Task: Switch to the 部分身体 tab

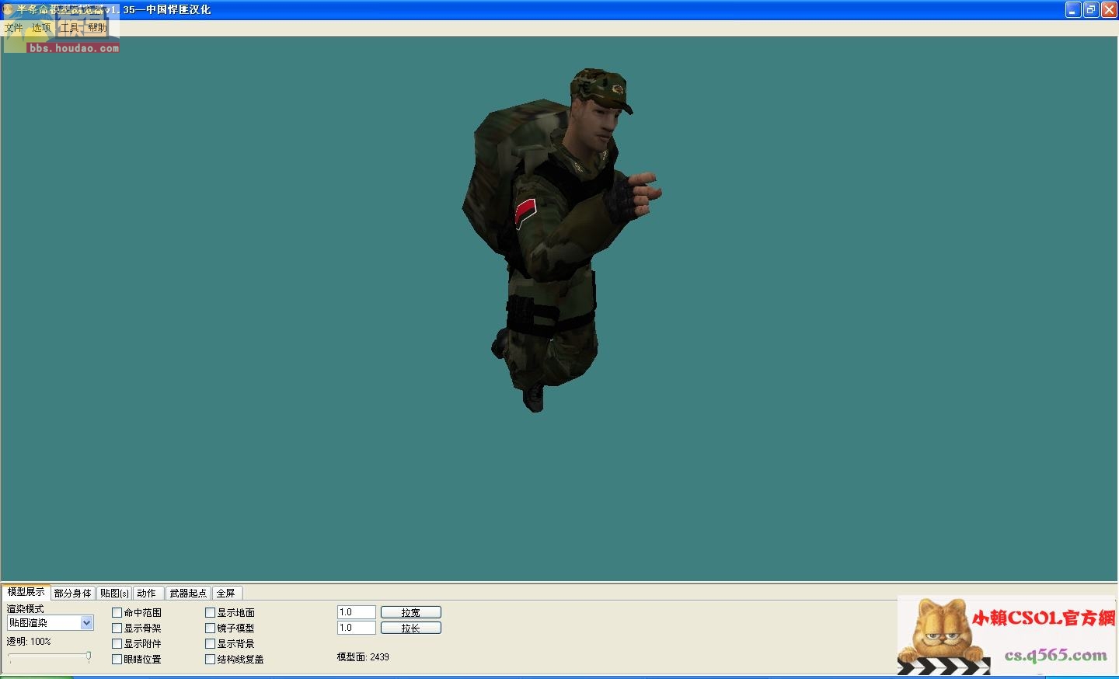Action: pyautogui.click(x=73, y=593)
